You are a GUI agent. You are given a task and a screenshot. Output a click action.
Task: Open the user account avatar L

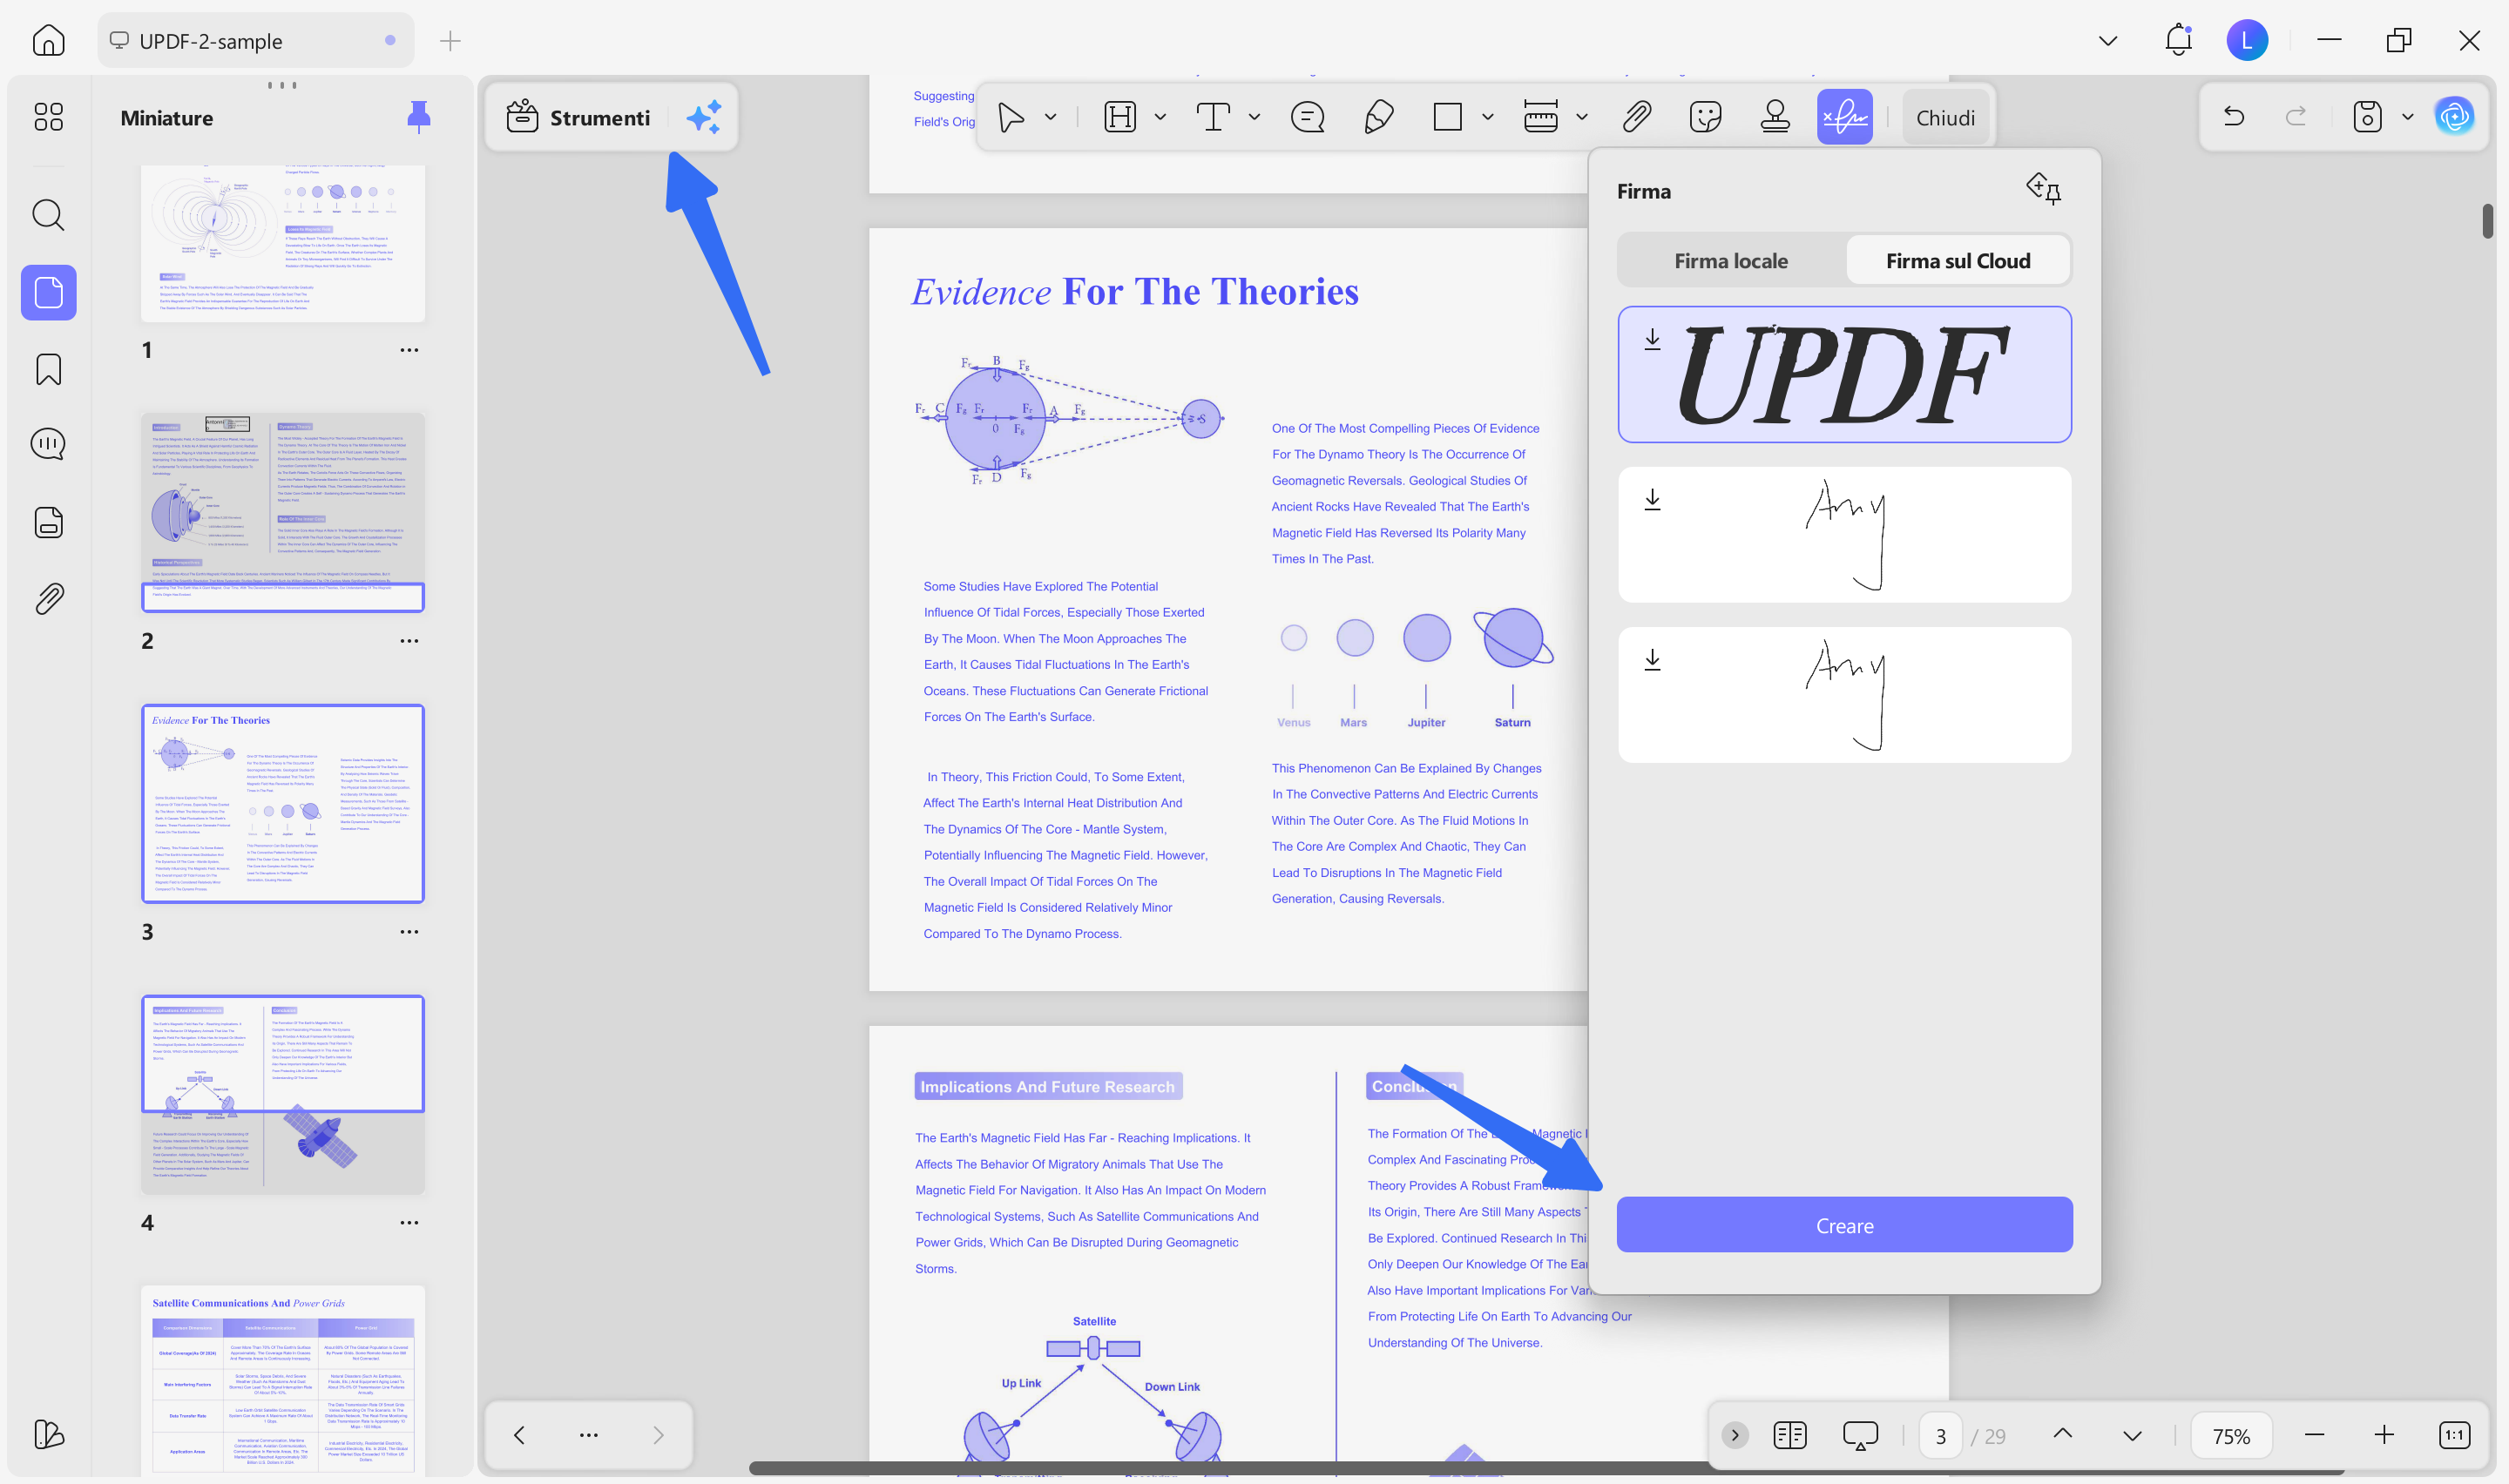tap(2247, 41)
